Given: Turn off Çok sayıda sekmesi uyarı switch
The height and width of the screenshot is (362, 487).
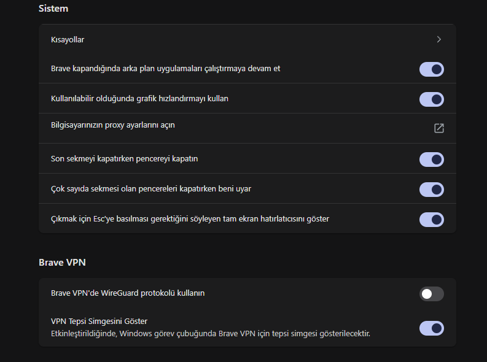Looking at the screenshot, I should [x=431, y=190].
